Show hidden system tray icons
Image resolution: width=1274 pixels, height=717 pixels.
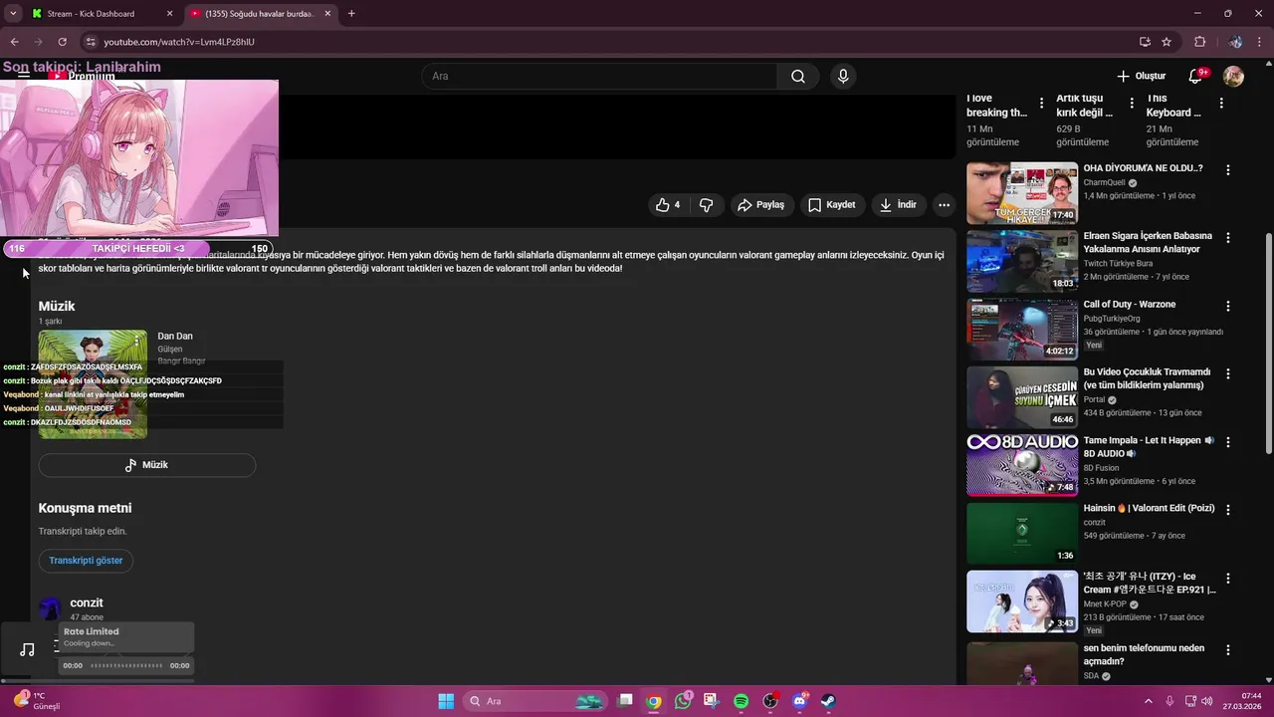coord(1148,701)
